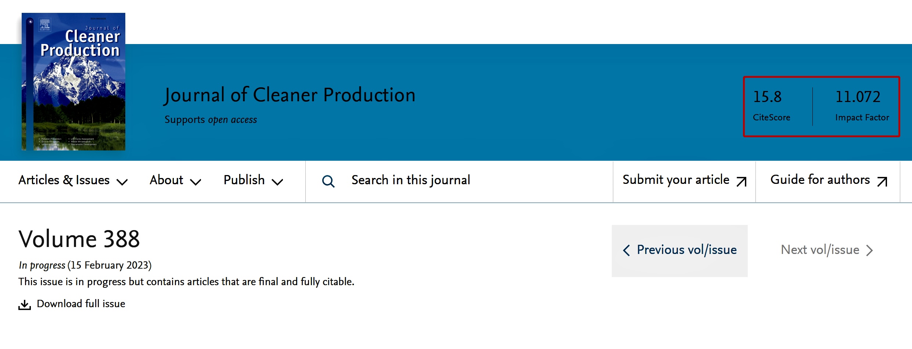Click the Supports open access text

click(x=211, y=120)
